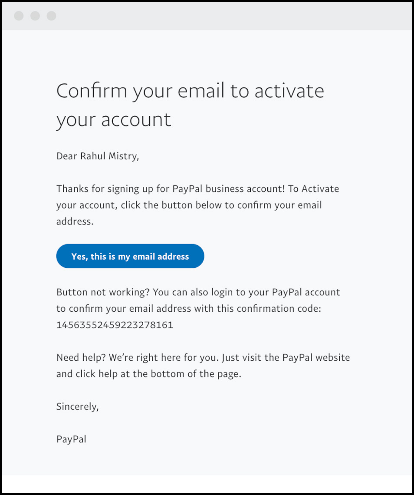The width and height of the screenshot is (414, 495).
Task: Click the middle gray window dot
Action: [x=35, y=16]
